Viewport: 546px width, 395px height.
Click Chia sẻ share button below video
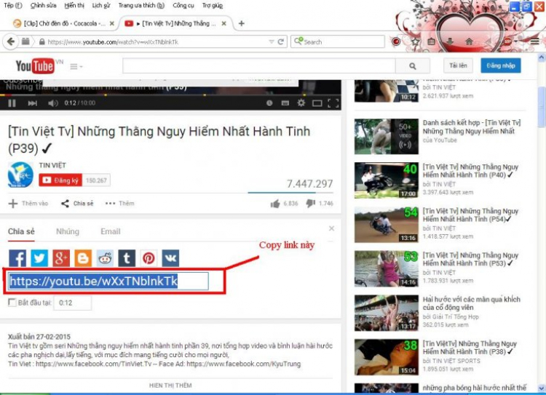point(77,204)
